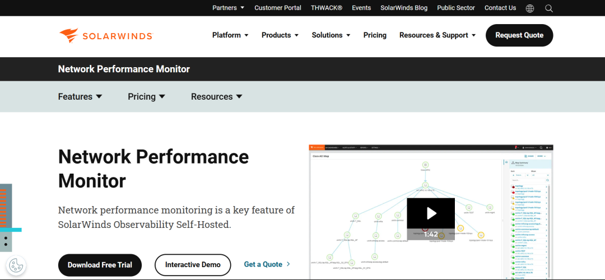
Task: Visit the THWACK community link
Action: click(x=327, y=8)
